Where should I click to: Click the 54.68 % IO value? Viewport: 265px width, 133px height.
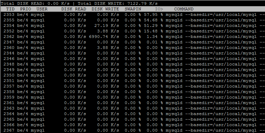[x=153, y=20]
